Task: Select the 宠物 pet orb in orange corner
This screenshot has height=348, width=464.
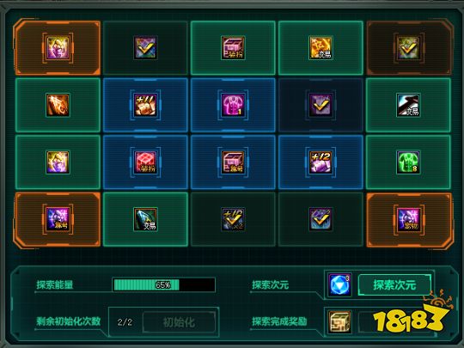Action: tap(408, 219)
